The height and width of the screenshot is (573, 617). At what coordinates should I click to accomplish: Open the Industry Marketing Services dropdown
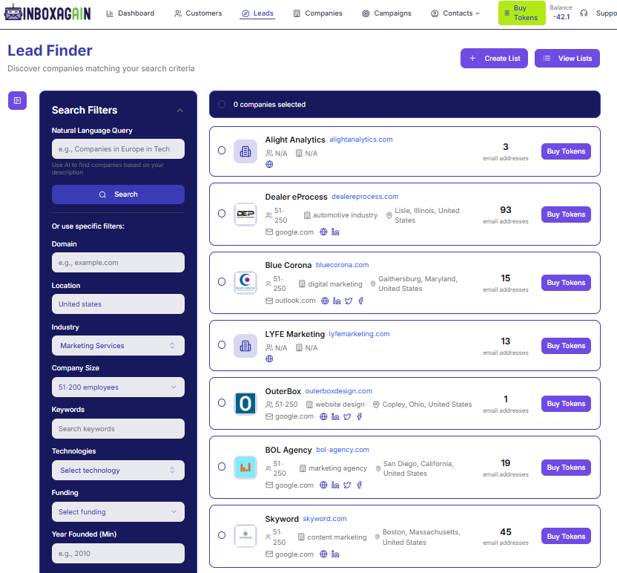coord(118,346)
